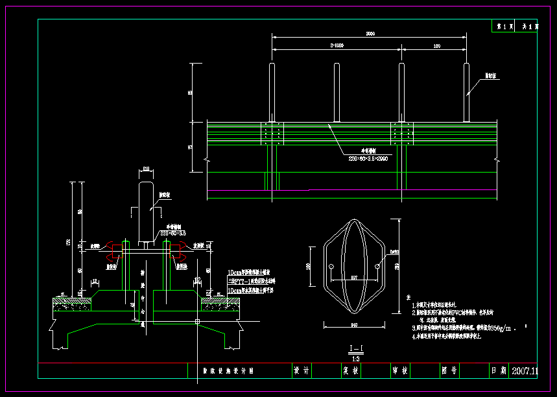Select the left small bolt hole circle
The width and height of the screenshot is (557, 397).
(x=331, y=267)
